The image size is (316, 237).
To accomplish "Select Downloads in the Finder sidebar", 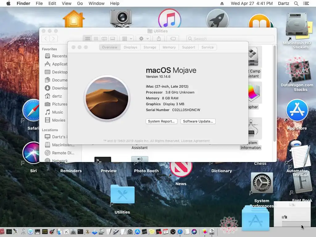I will tap(56, 88).
